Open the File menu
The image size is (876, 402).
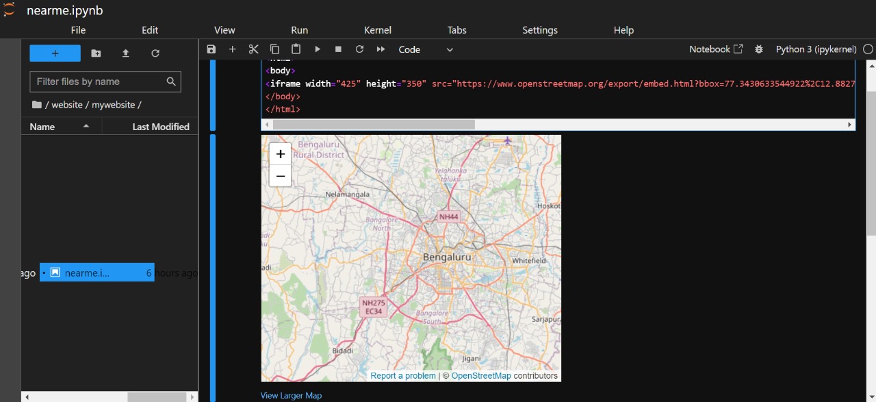point(78,30)
